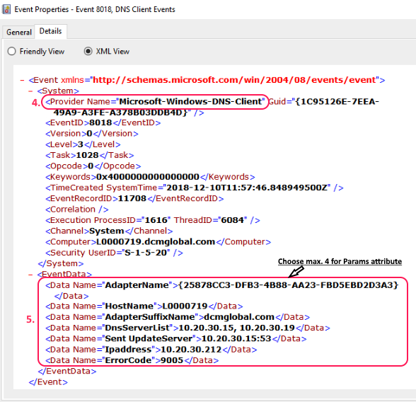Click the Event Properties window icon
The height and width of the screenshot is (402, 416).
click(x=6, y=9)
